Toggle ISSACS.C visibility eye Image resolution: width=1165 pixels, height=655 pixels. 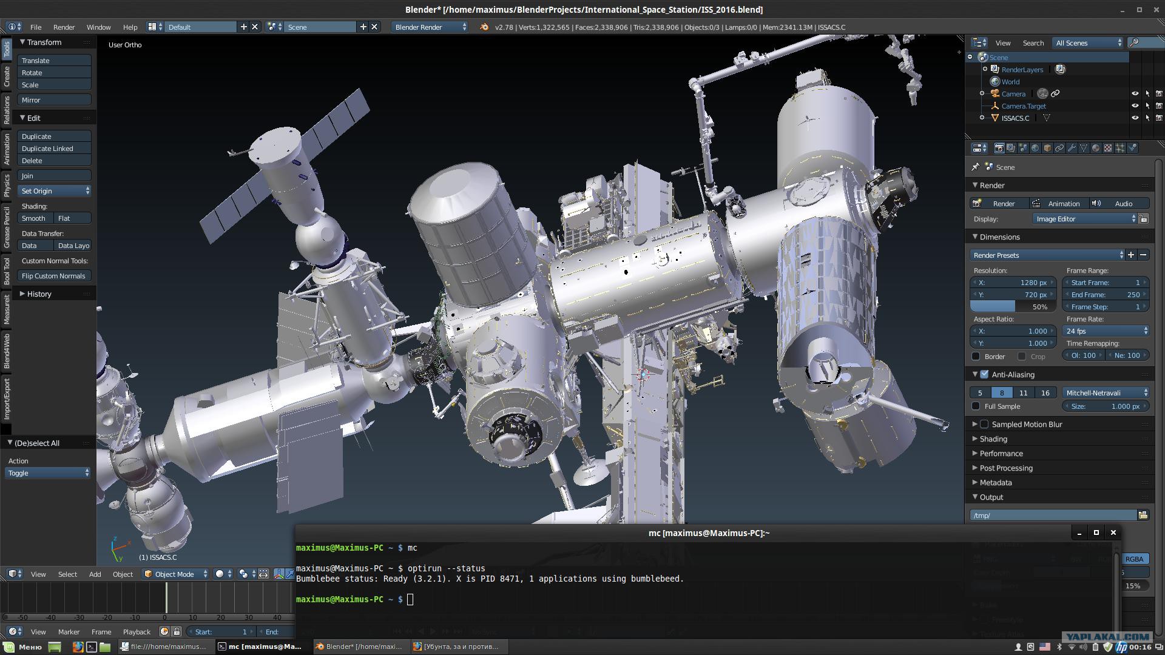point(1135,118)
